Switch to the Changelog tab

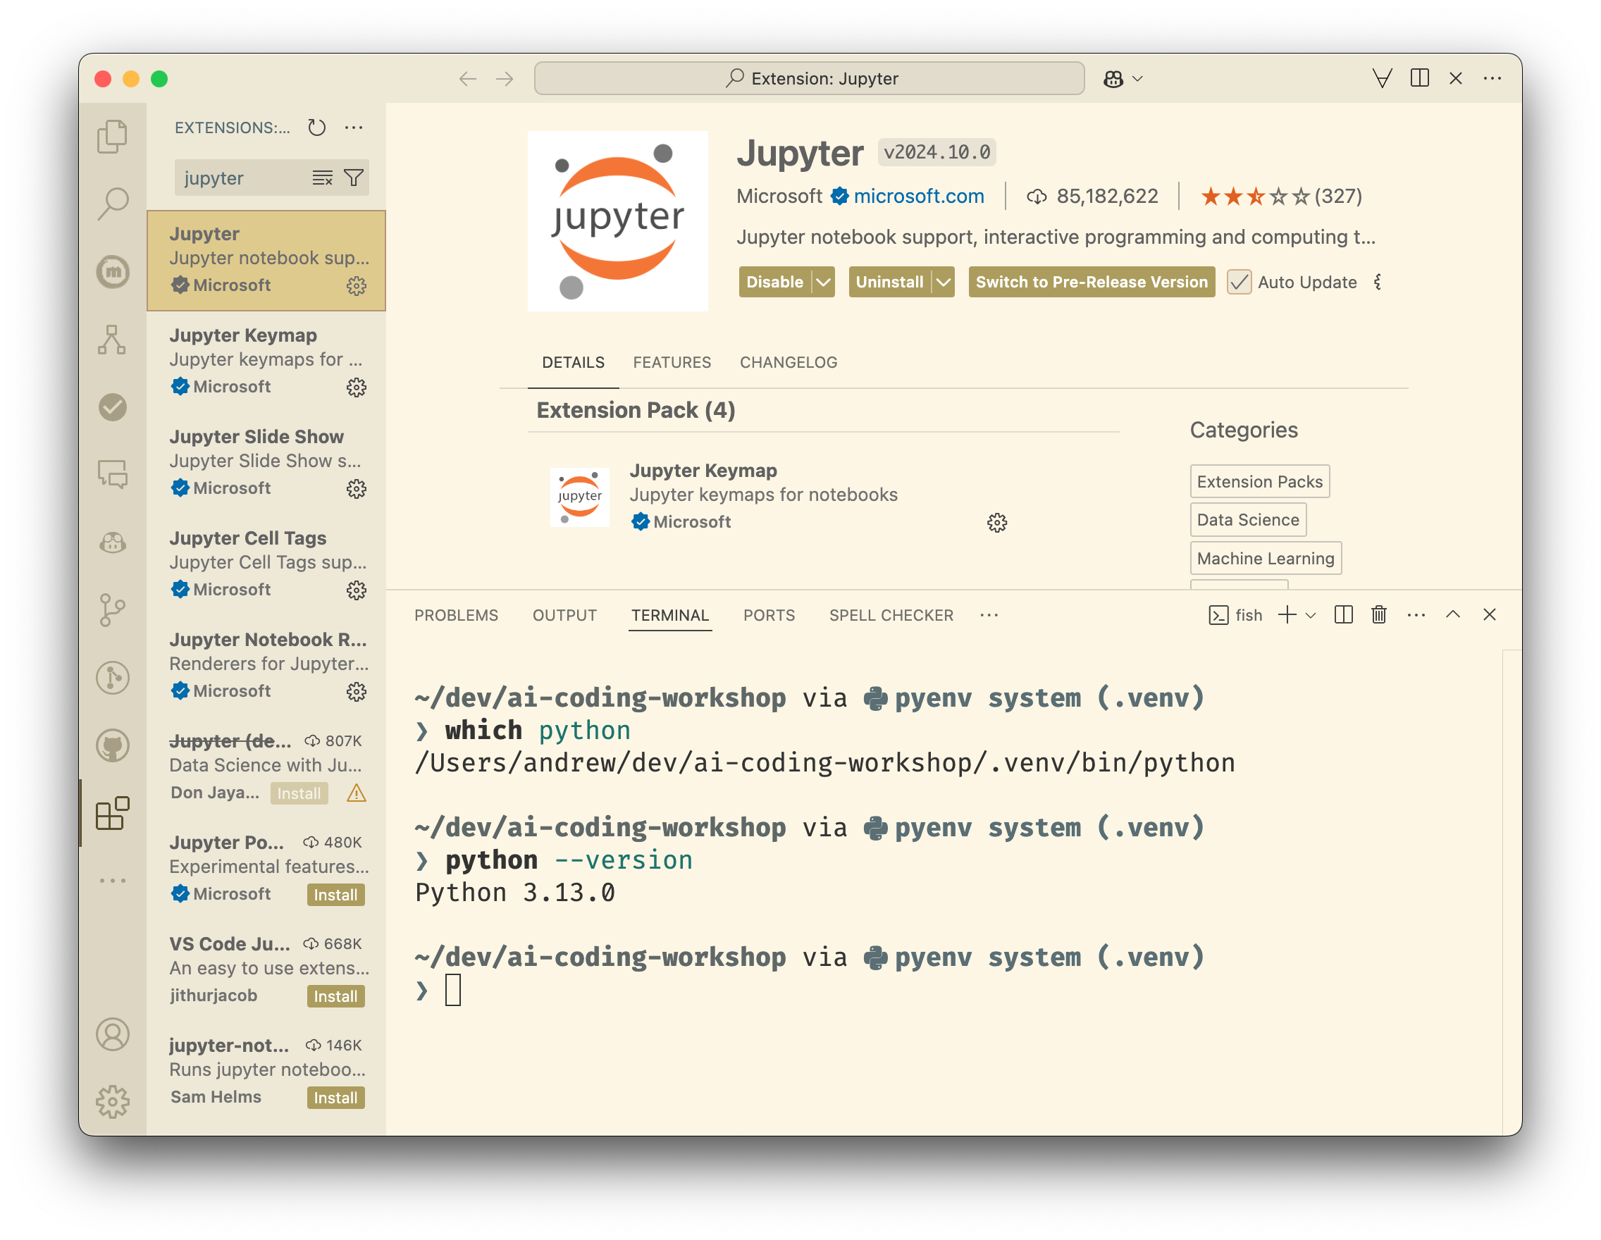coord(788,362)
